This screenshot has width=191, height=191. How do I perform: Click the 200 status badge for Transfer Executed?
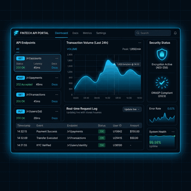pos(102,138)
